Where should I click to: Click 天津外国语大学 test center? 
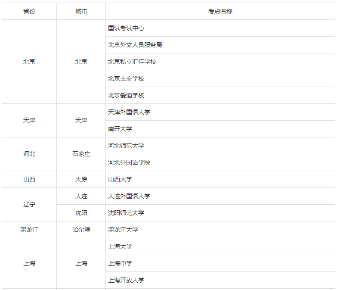point(220,112)
